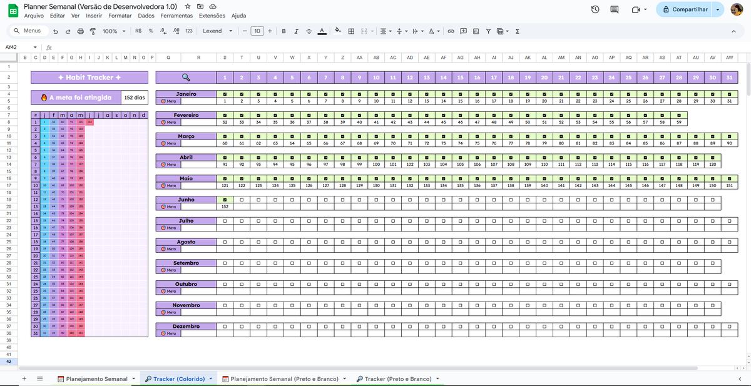The width and height of the screenshot is (751, 386).
Task: Toggle bold formatting
Action: pyautogui.click(x=283, y=31)
